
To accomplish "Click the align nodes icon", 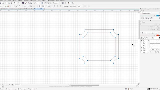I will click(x=49, y=6).
